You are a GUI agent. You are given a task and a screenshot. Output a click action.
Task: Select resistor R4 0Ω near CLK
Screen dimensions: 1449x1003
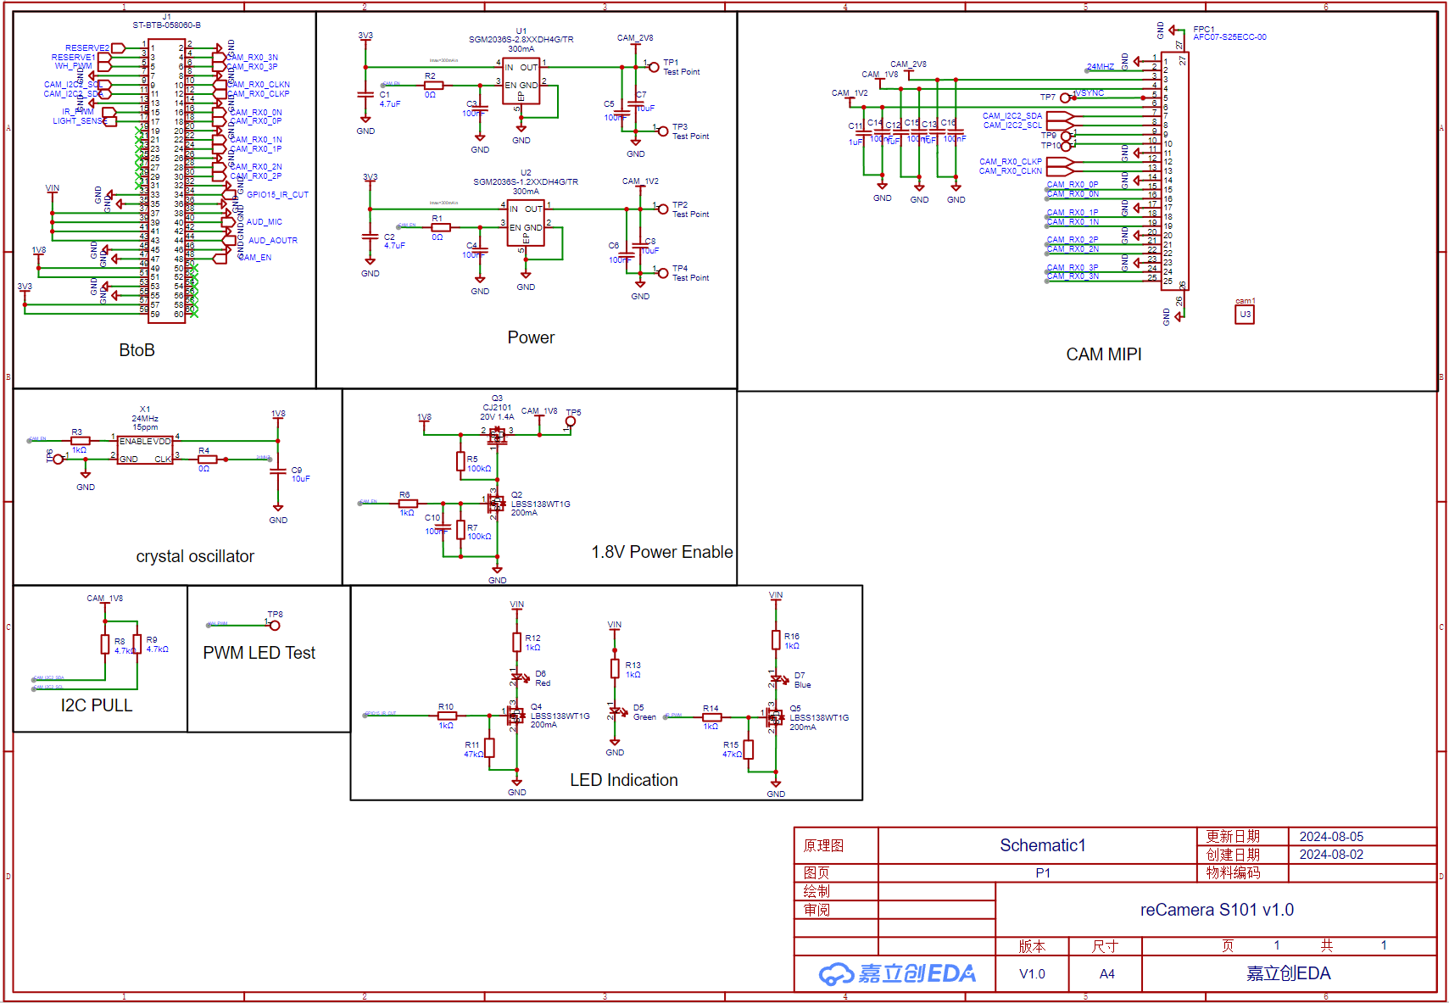[x=207, y=460]
